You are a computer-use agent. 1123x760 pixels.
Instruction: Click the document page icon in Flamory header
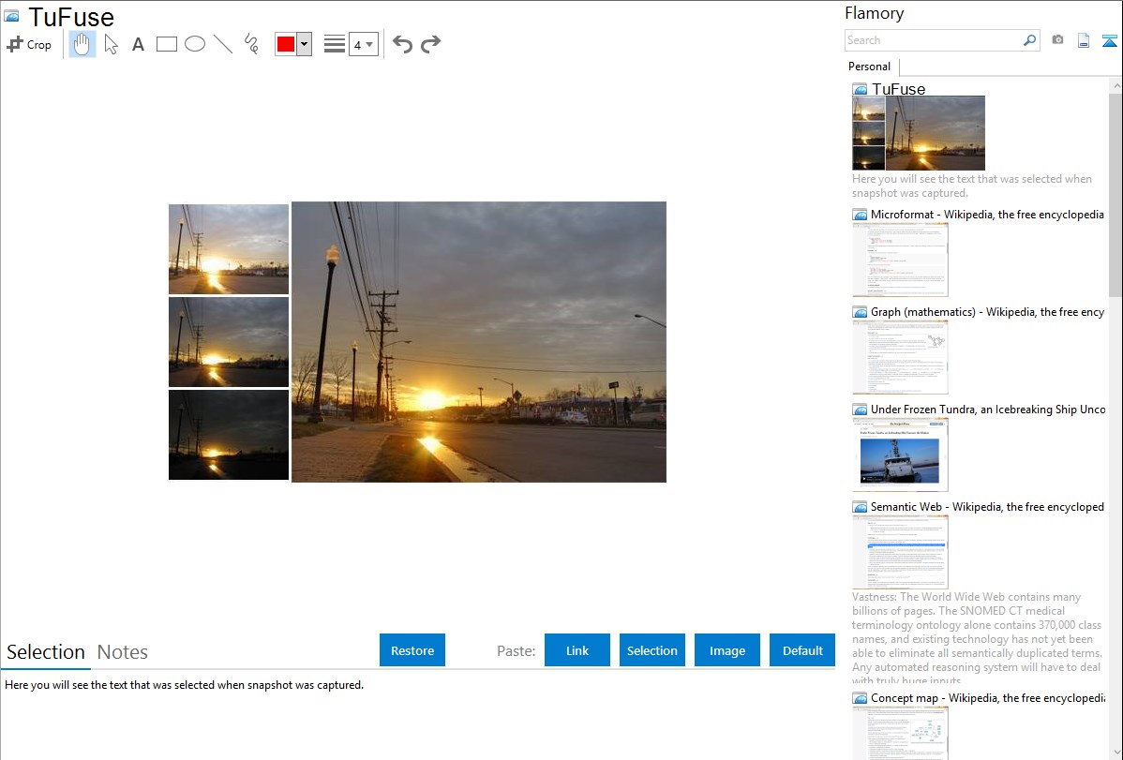1084,40
